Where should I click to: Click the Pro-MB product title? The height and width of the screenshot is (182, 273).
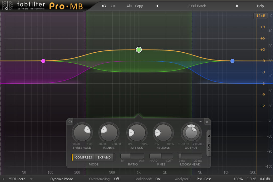(x=66, y=6)
